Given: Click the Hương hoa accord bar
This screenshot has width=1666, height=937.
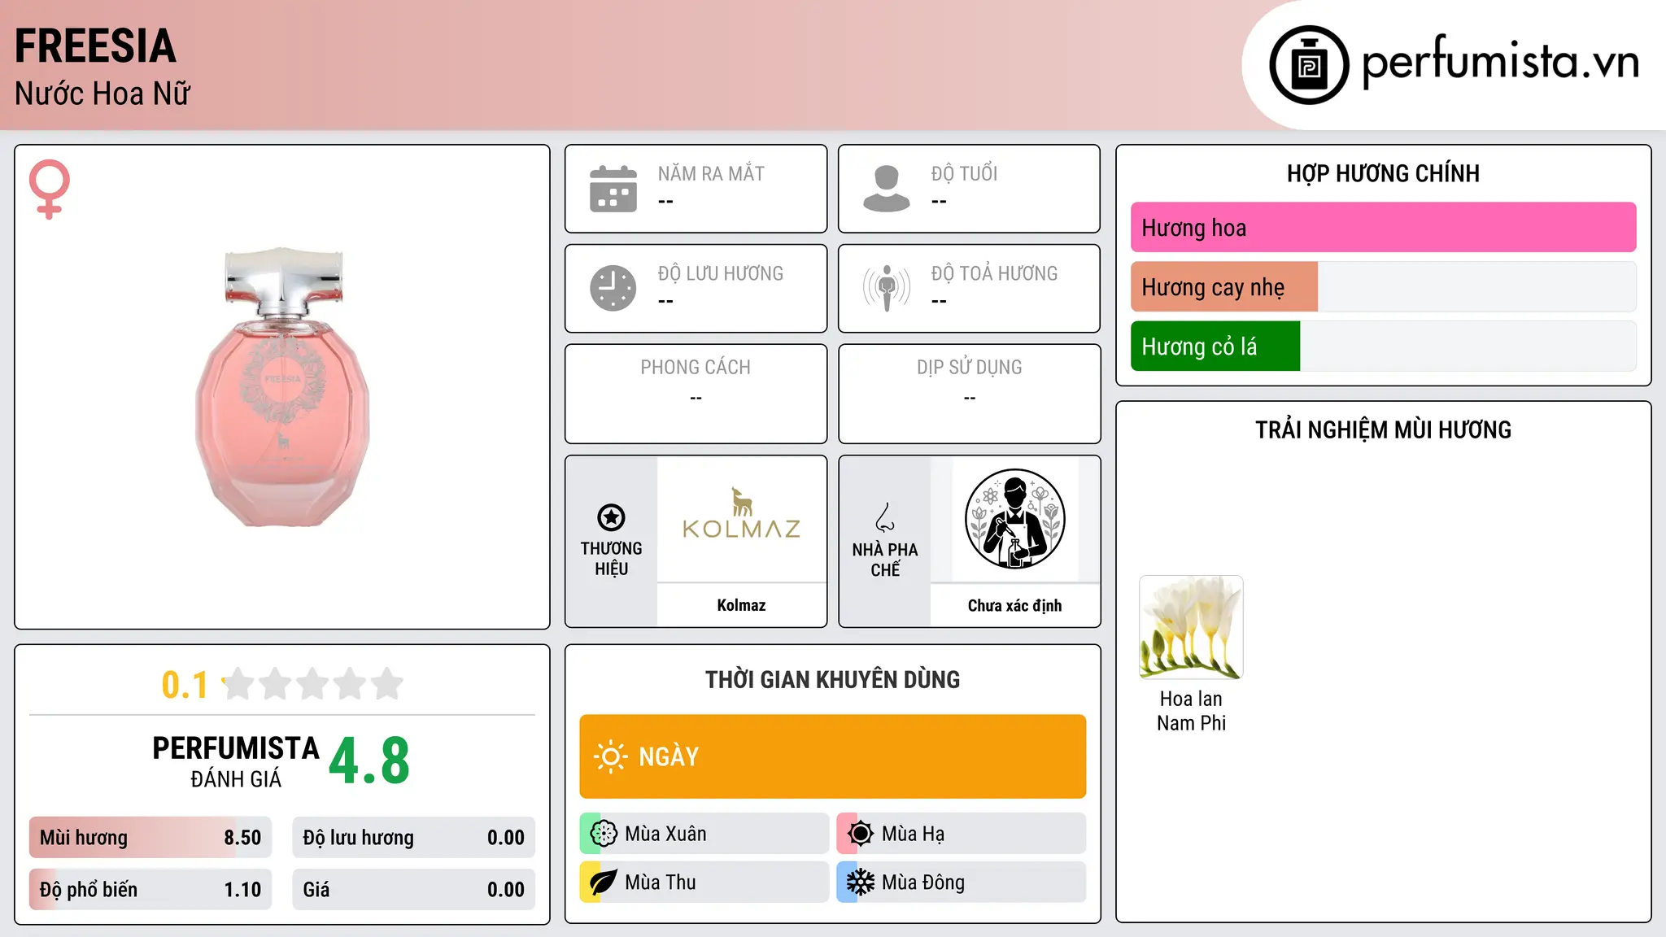Looking at the screenshot, I should coord(1383,228).
